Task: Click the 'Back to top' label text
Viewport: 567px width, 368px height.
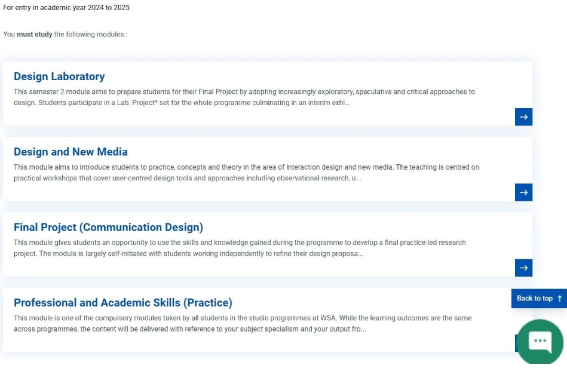Action: click(535, 298)
